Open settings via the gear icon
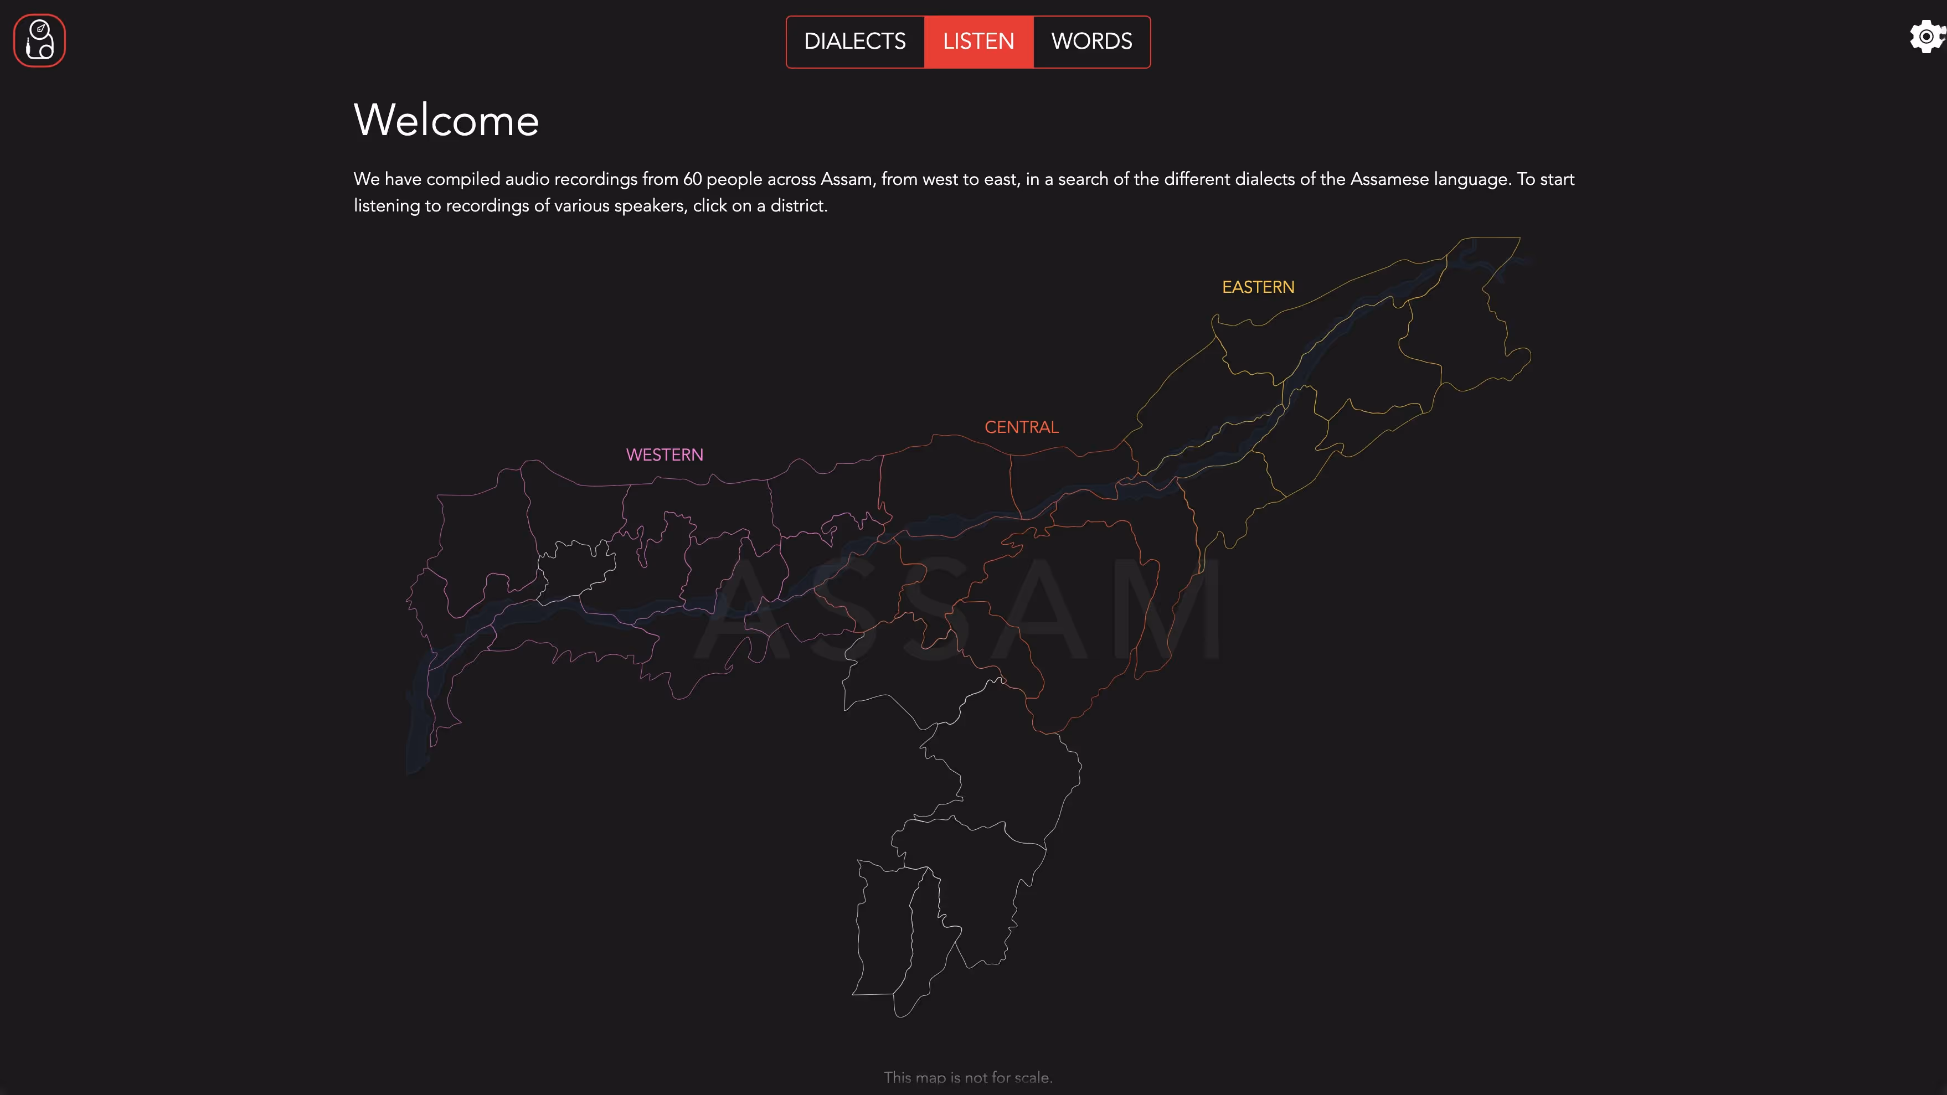This screenshot has width=1947, height=1095. pyautogui.click(x=1926, y=37)
